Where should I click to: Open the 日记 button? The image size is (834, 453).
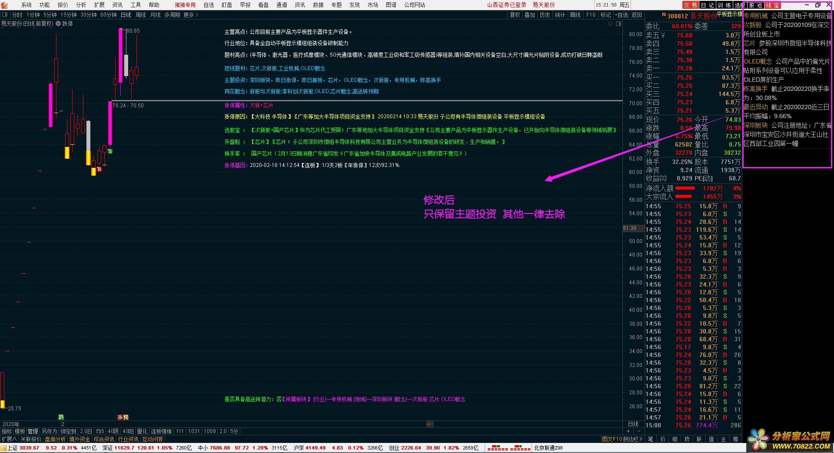pos(708,5)
